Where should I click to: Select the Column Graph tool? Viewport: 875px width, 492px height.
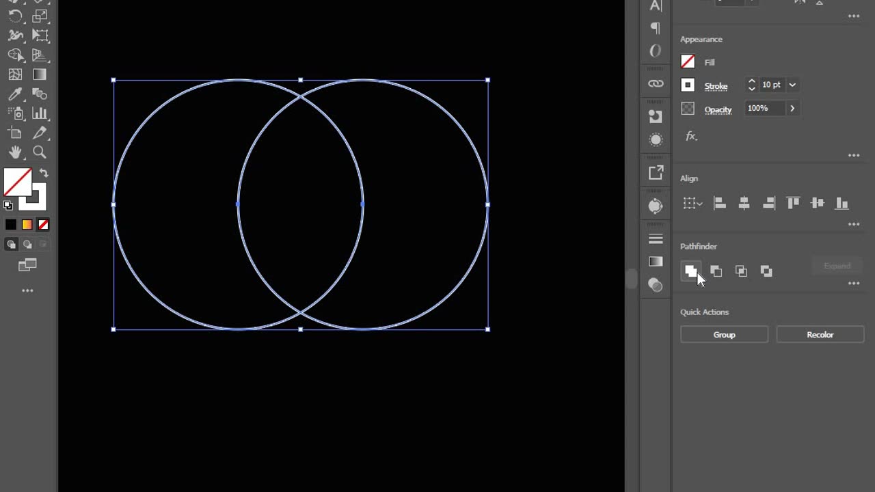(x=40, y=113)
